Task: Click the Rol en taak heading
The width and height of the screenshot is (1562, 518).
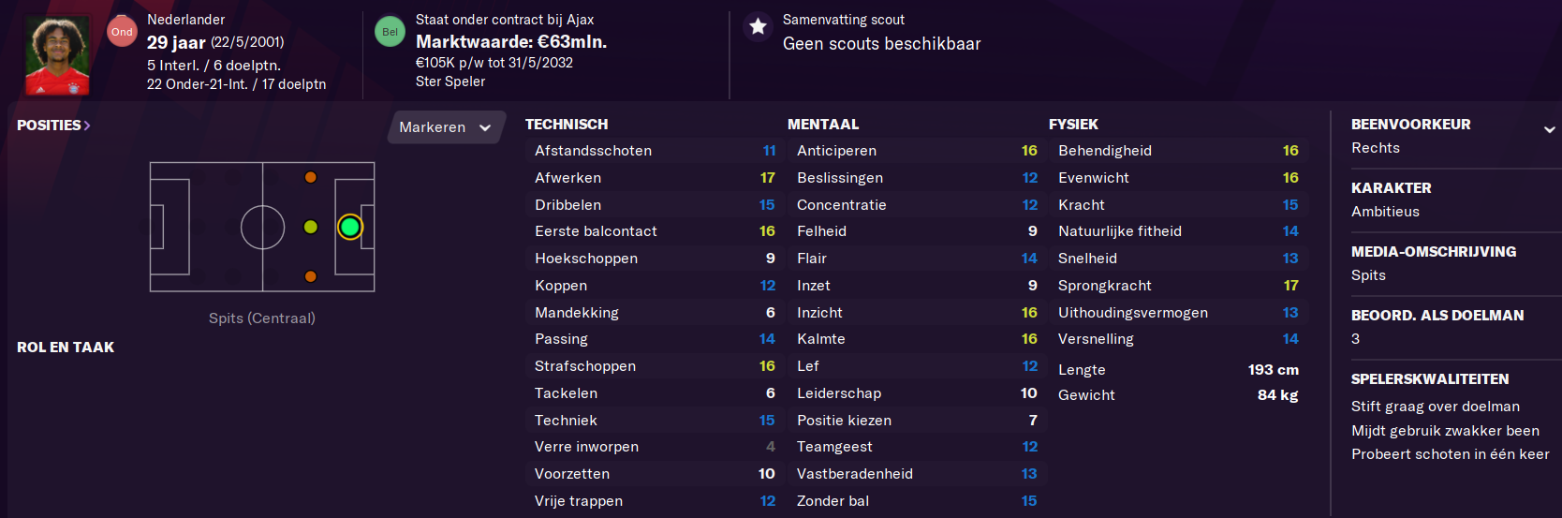Action: 66,348
